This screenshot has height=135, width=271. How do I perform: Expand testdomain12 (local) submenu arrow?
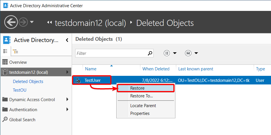click(x=67, y=72)
